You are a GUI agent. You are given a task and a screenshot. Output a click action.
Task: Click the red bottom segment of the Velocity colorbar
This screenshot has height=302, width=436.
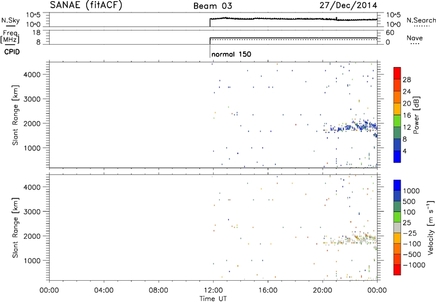[x=397, y=270]
